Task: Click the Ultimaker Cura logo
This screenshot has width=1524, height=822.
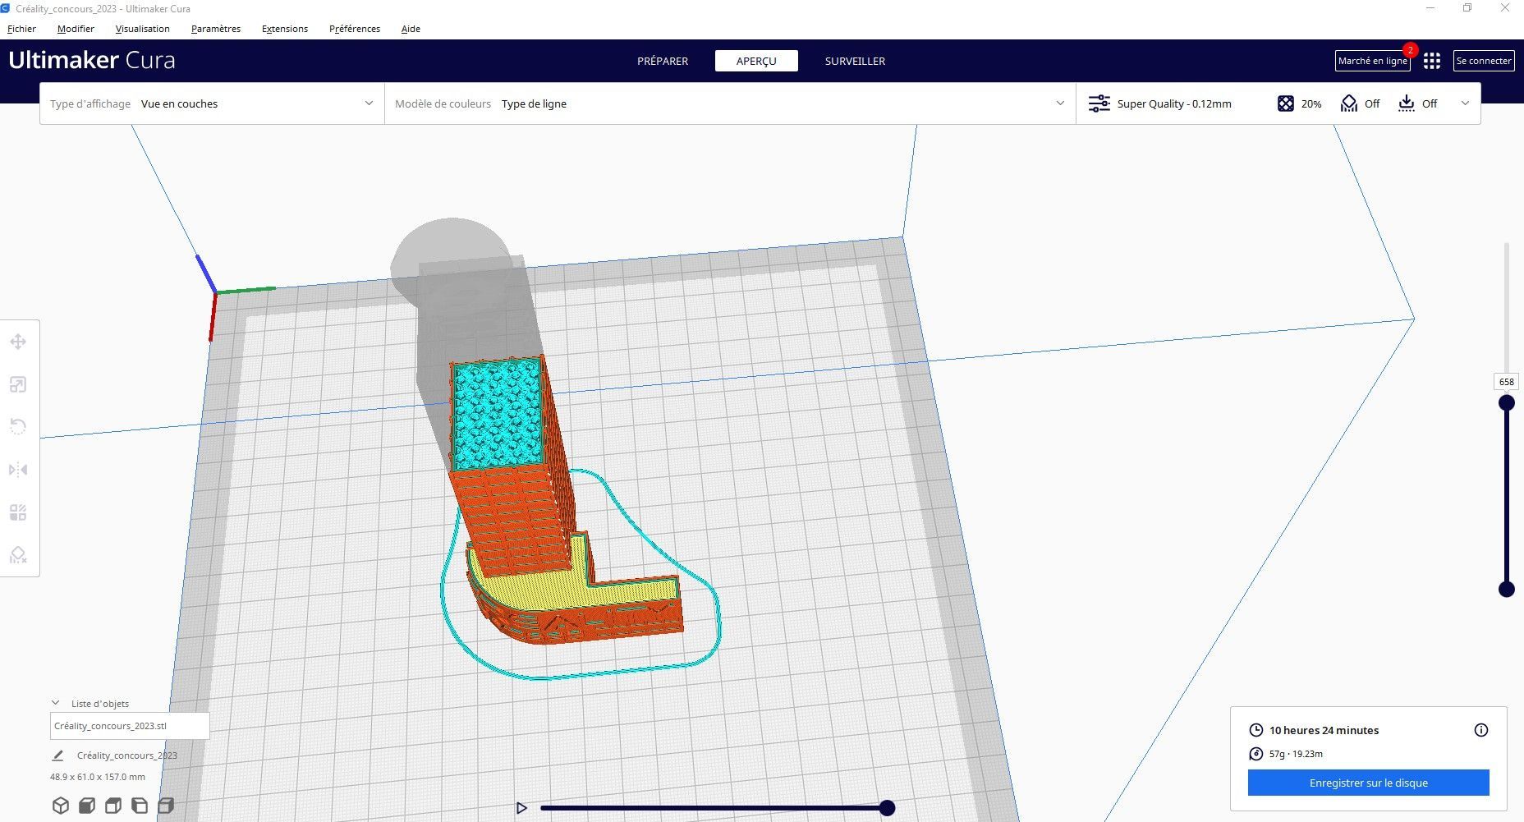Action: [92, 61]
